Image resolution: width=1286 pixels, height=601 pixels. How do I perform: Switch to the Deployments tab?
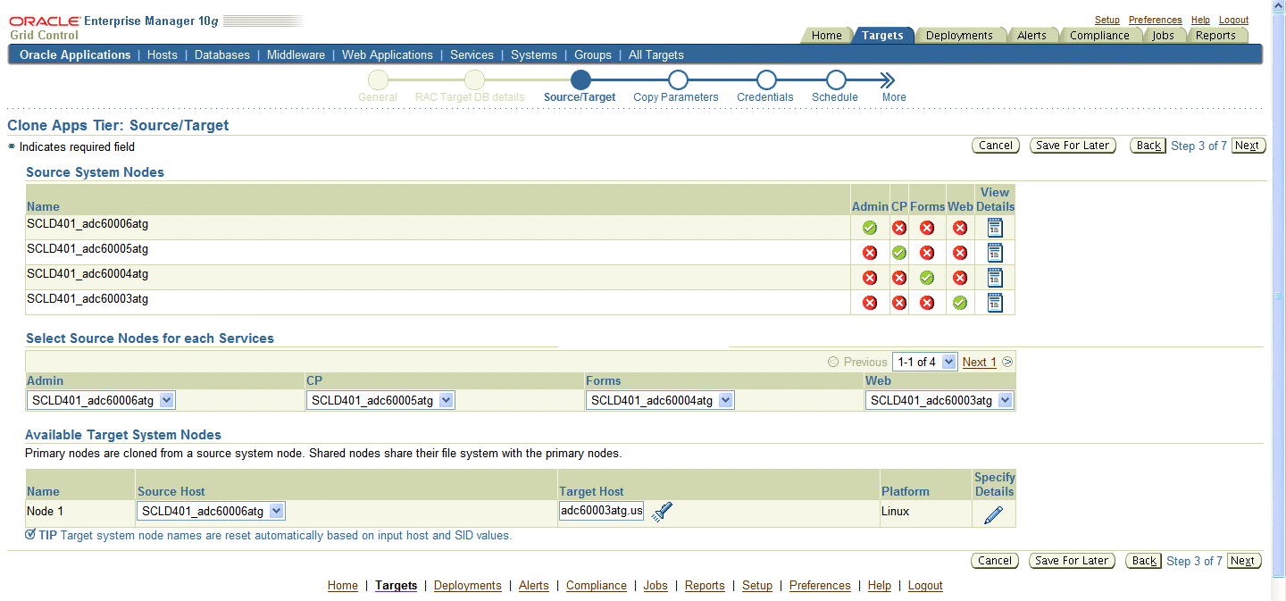point(959,36)
